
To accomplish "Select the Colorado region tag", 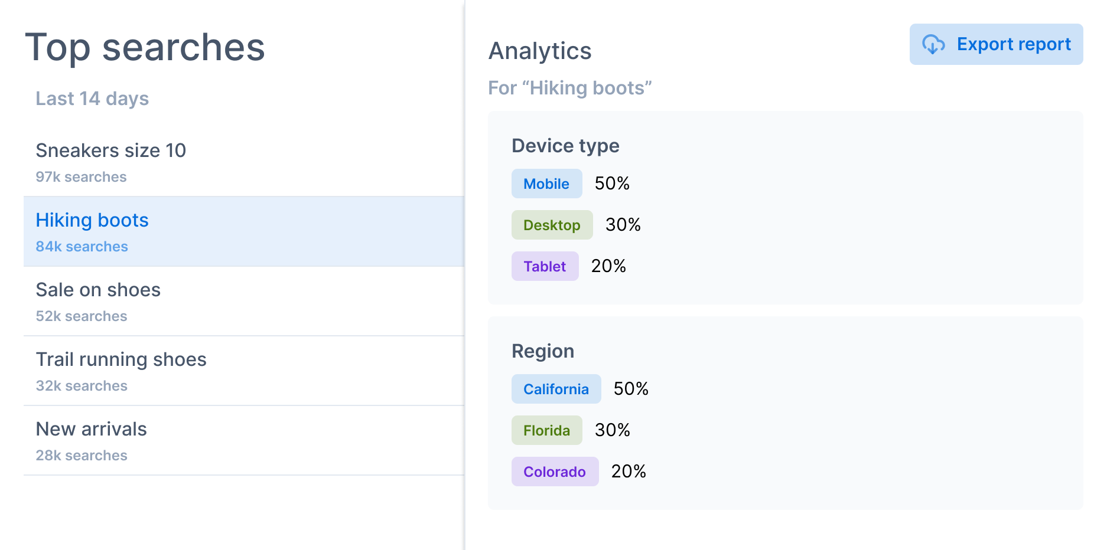I will click(x=555, y=472).
